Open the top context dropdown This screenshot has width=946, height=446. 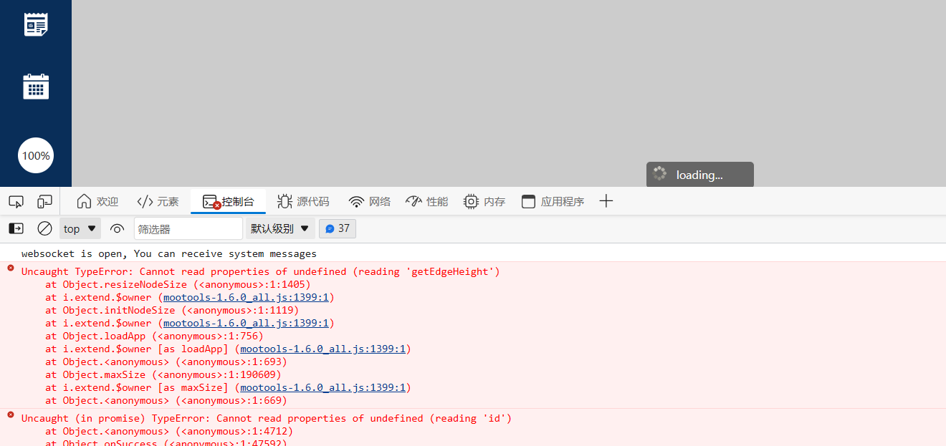[x=80, y=229]
